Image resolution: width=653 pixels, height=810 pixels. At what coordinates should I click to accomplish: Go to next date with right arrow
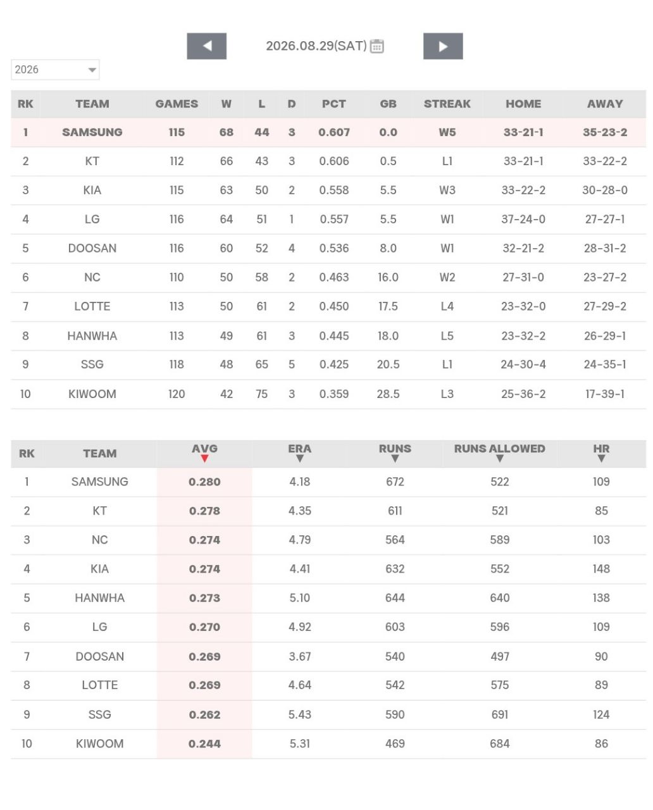click(443, 46)
